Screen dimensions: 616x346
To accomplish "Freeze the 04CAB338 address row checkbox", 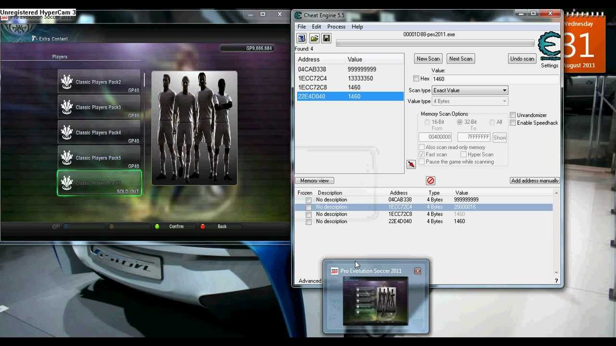I will pyautogui.click(x=308, y=200).
